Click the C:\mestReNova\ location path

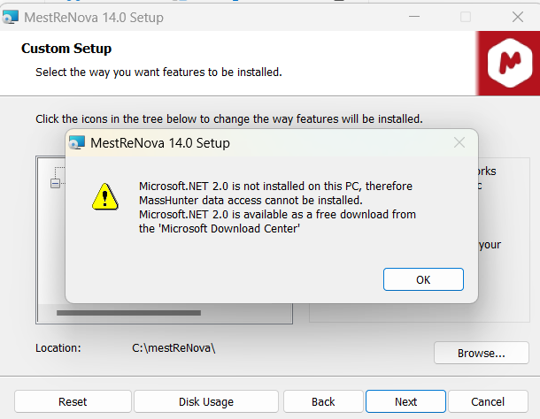pos(174,348)
